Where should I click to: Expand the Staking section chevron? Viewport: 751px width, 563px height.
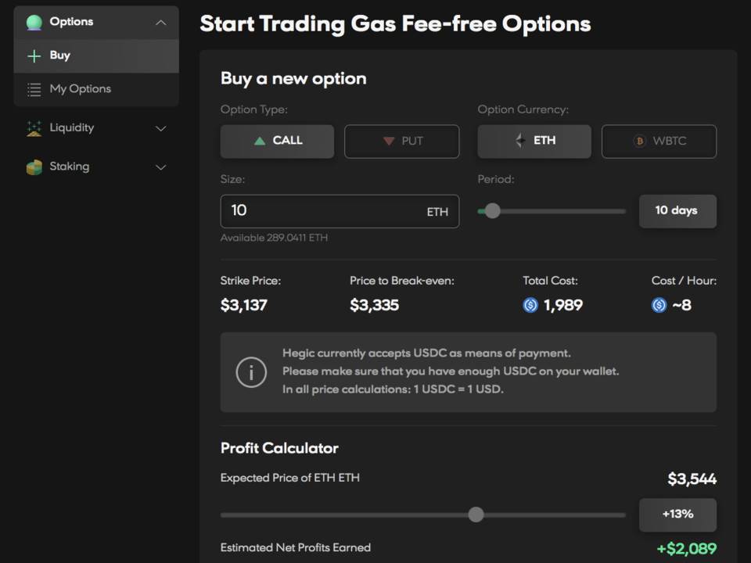pyautogui.click(x=161, y=167)
